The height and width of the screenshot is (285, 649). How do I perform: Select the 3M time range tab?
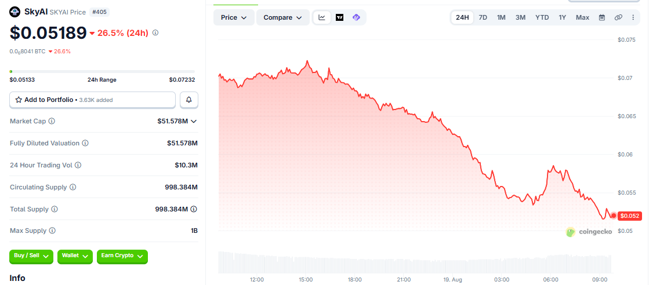pos(520,17)
